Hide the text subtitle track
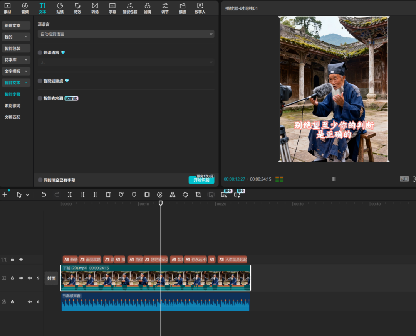The height and width of the screenshot is (336, 416). pyautogui.click(x=21, y=260)
